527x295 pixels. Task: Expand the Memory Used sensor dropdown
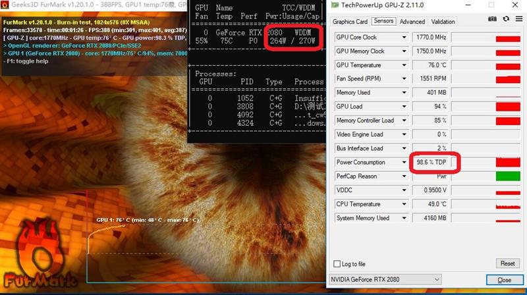coord(404,92)
